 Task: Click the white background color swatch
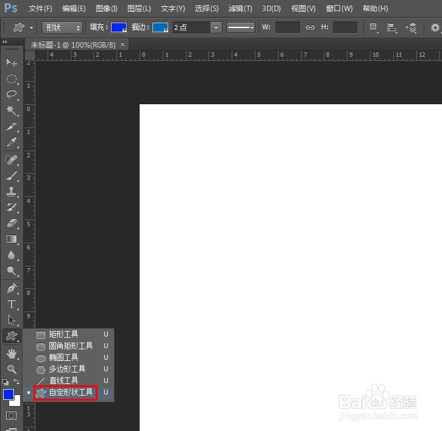[16, 402]
